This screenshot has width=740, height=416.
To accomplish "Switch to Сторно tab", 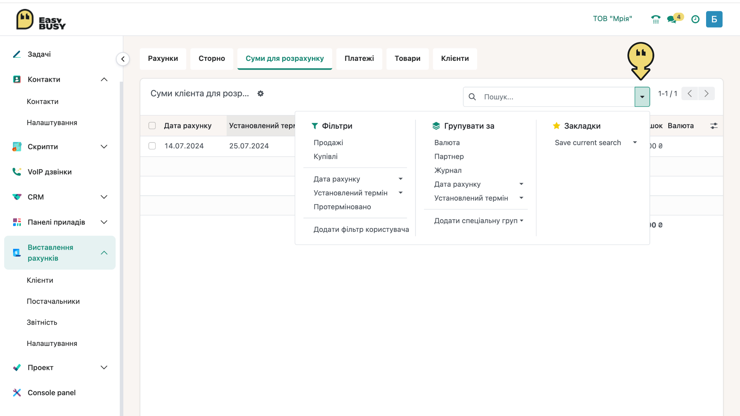I will tap(212, 59).
